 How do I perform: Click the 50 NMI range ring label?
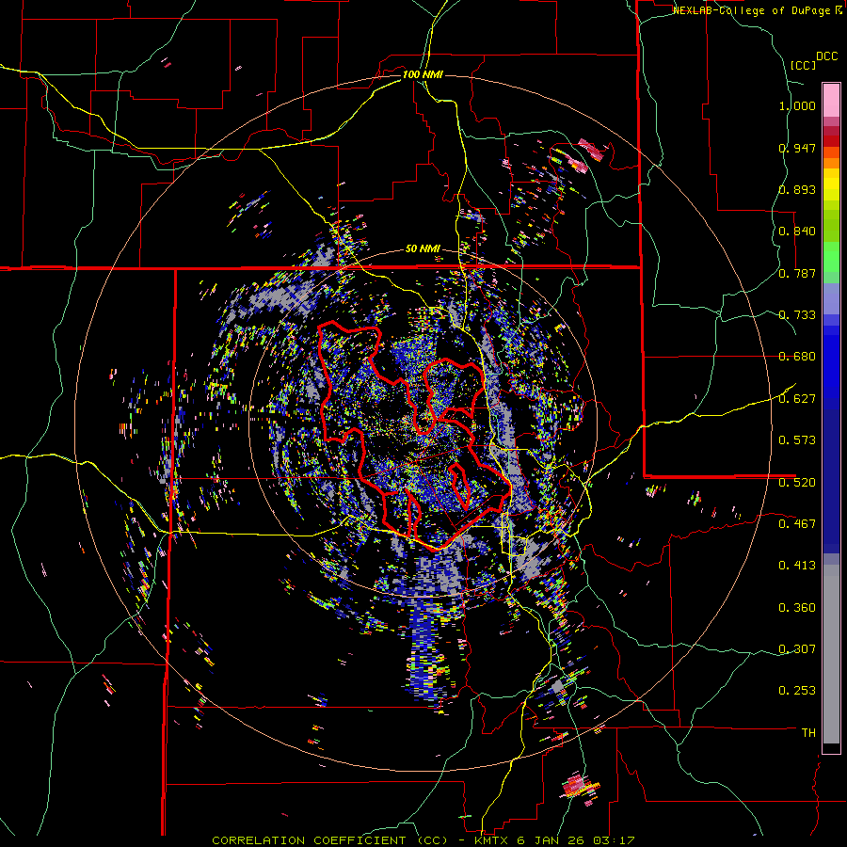click(423, 249)
